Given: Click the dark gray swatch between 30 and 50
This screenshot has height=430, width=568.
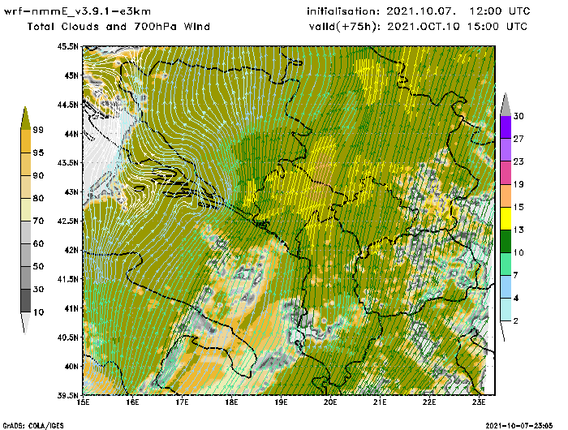Looking at the screenshot, I should pos(26,277).
